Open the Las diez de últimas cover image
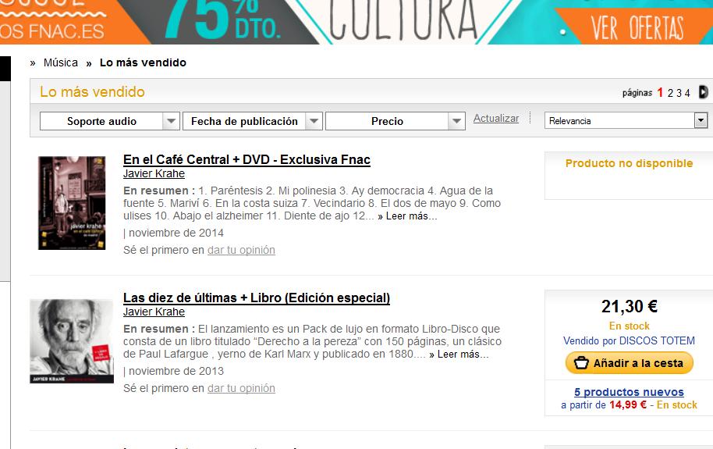 coord(72,341)
